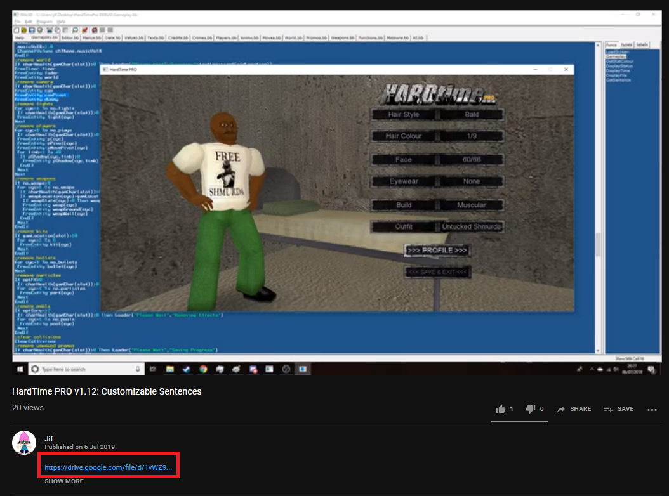Click the Eyewear option in game menu
Screen dimensions: 669x496
tap(404, 181)
